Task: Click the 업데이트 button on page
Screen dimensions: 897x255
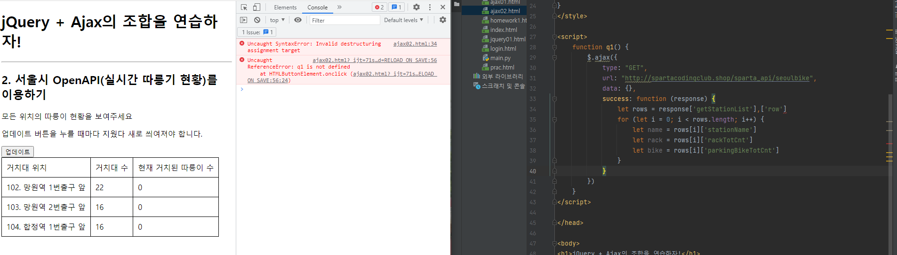Action: (18, 152)
